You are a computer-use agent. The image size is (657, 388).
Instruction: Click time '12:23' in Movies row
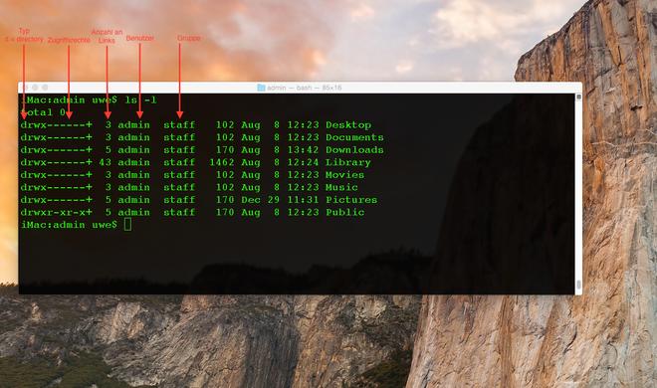[x=303, y=175]
